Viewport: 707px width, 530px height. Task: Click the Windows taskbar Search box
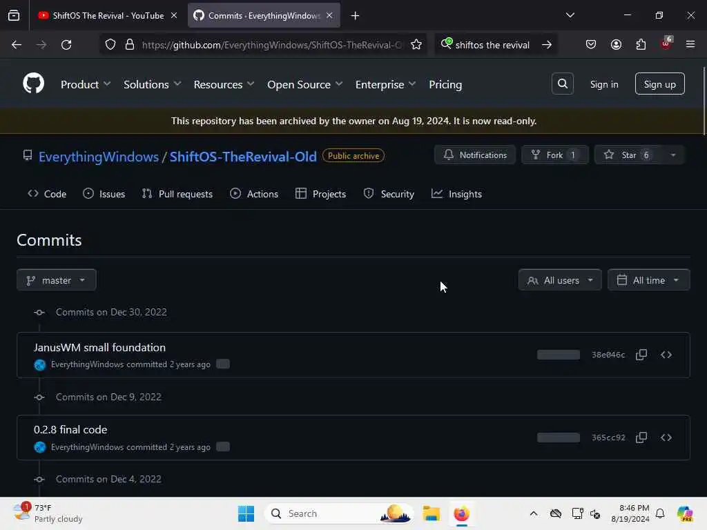pos(339,513)
